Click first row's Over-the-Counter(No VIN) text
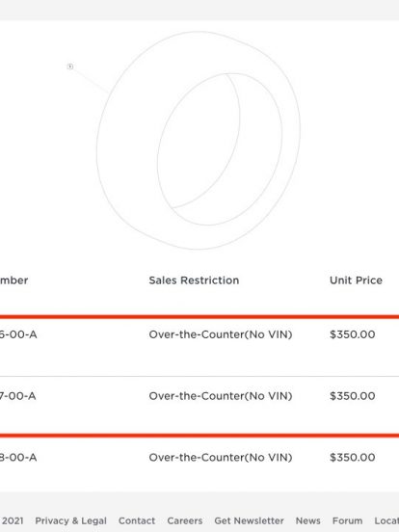This screenshot has height=532, width=399. click(x=221, y=334)
